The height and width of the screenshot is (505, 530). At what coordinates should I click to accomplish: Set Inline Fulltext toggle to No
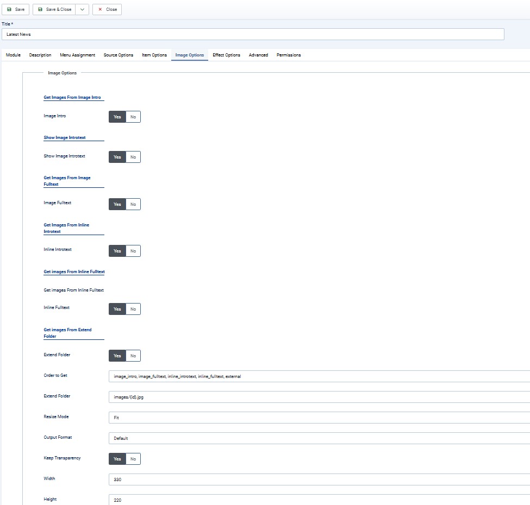pyautogui.click(x=133, y=309)
